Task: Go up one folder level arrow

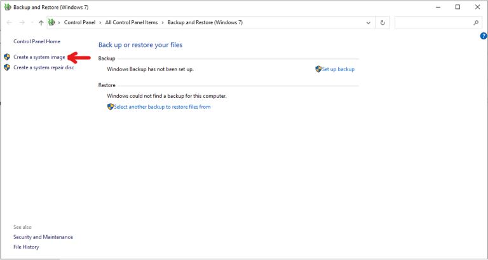Action: pos(41,22)
